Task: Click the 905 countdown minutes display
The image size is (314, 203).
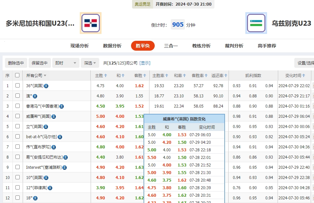Action: coord(178,24)
